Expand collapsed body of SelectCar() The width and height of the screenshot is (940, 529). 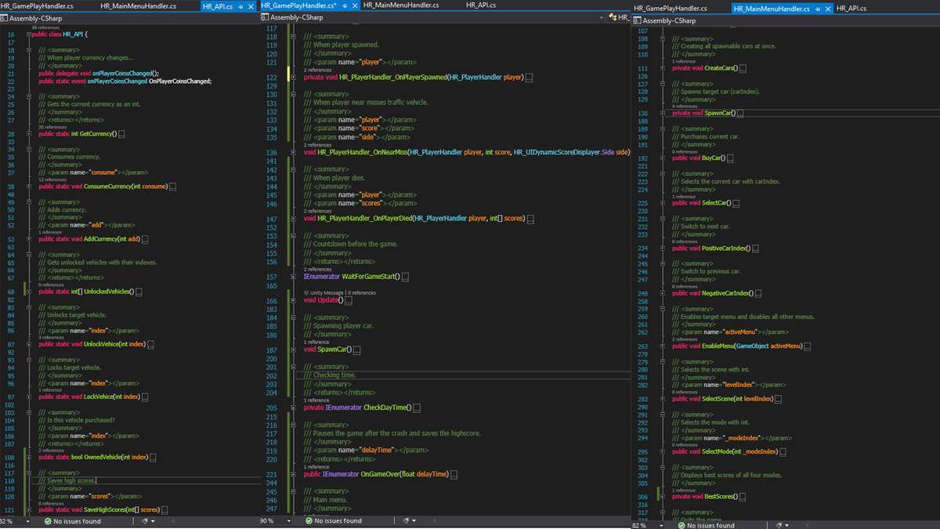[736, 203]
